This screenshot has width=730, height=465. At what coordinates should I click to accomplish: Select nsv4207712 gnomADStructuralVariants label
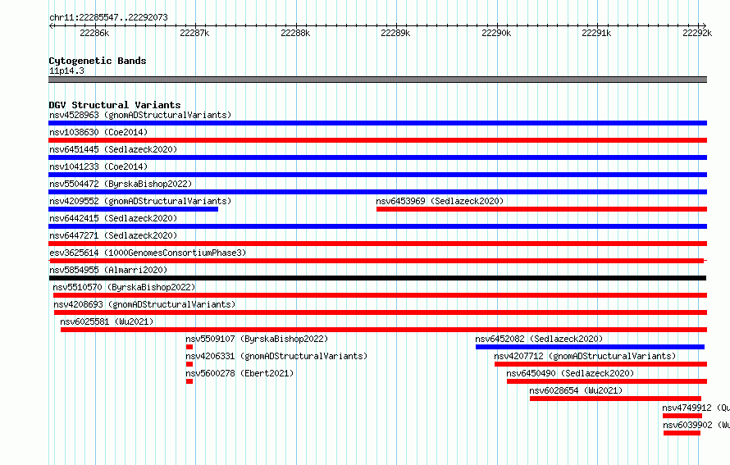pos(585,356)
